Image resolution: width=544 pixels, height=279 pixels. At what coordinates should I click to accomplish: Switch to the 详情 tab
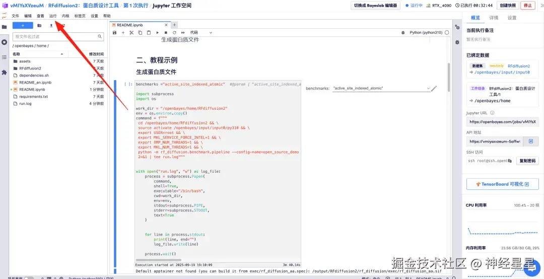tap(494, 18)
